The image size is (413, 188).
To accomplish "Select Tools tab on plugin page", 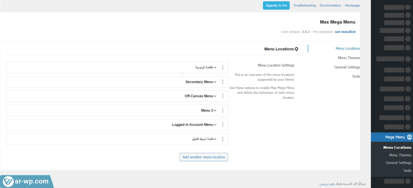I will (x=356, y=76).
